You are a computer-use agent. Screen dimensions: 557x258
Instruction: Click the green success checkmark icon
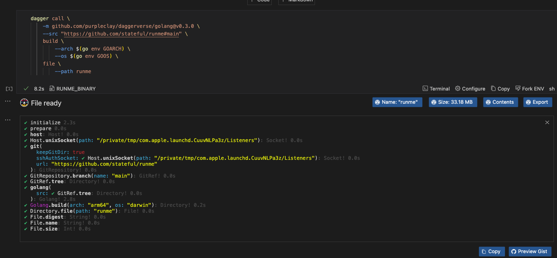click(x=26, y=88)
